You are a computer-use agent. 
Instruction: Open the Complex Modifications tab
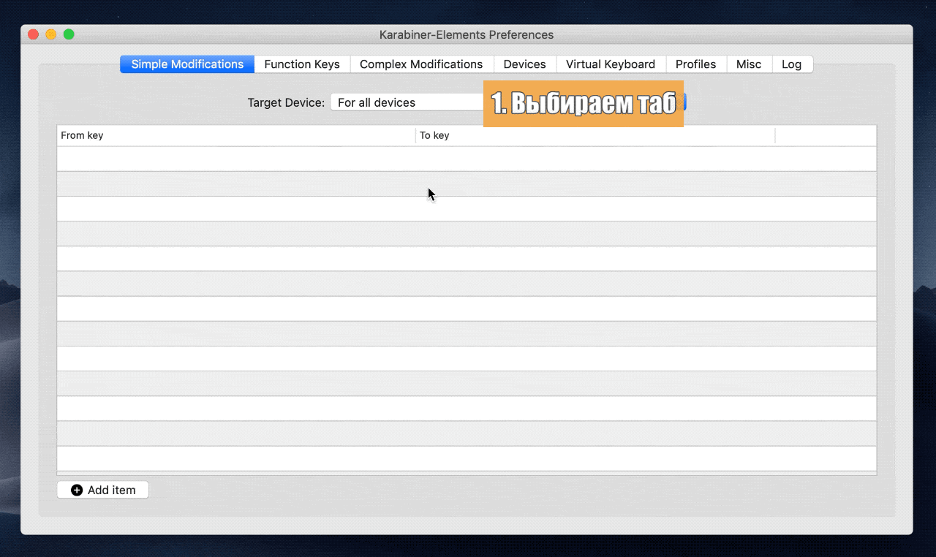point(421,64)
